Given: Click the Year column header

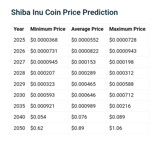Looking at the screenshot, I should coord(19,29).
